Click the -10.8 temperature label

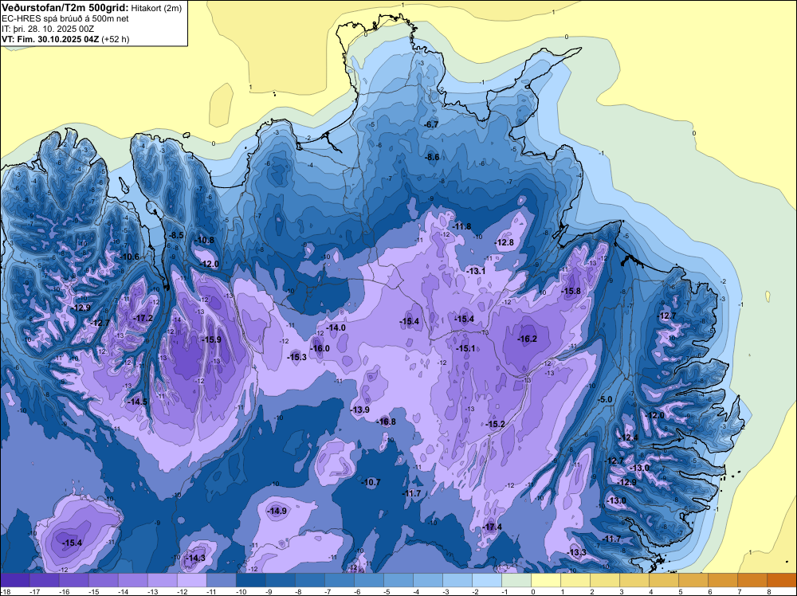(205, 241)
